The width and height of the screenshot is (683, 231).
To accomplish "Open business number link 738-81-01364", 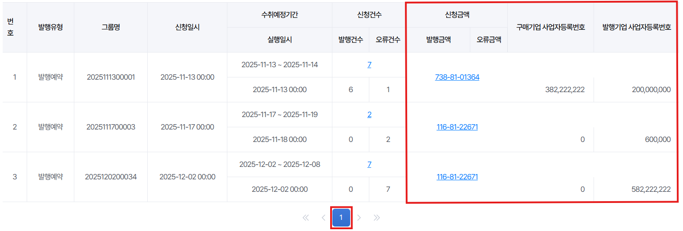I will coord(457,77).
